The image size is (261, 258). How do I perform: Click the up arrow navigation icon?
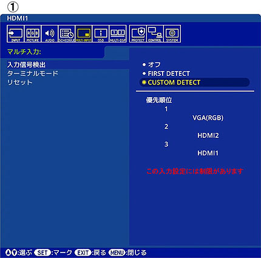coord(8,253)
